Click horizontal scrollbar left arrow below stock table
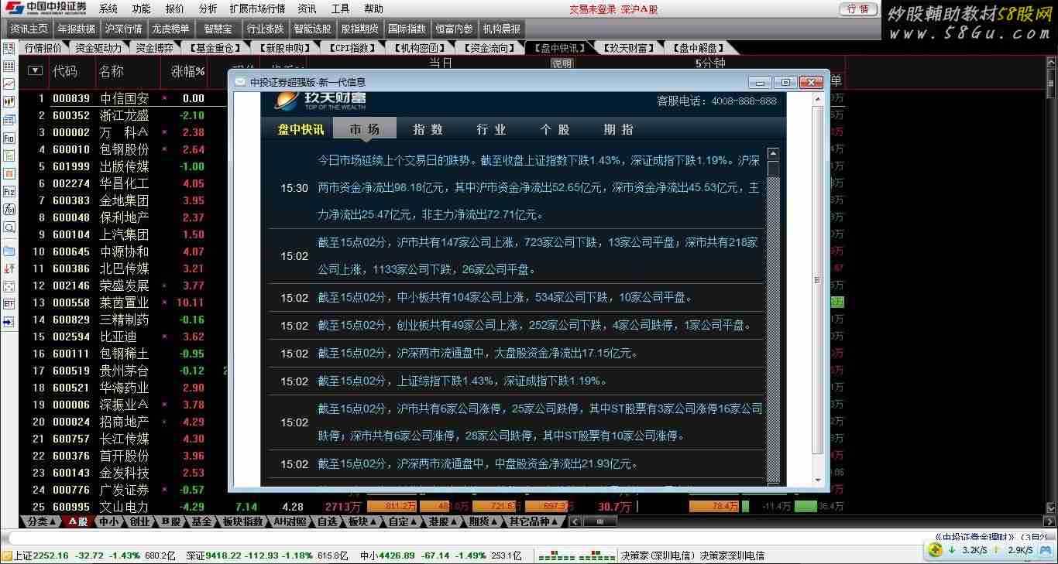Screen dimensions: 1058x564 point(577,521)
